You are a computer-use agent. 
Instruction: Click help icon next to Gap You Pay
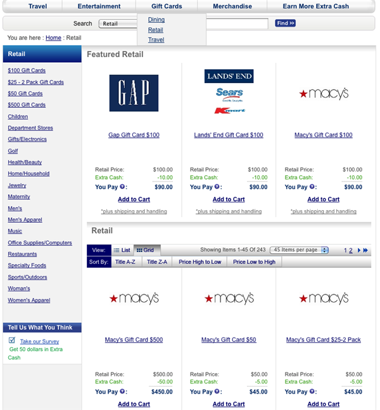pyautogui.click(x=122, y=187)
